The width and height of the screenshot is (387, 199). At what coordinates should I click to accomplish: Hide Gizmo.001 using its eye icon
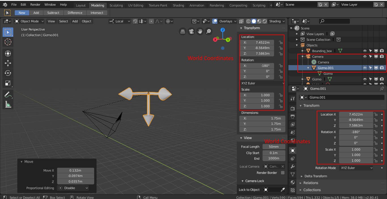pyautogui.click(x=365, y=68)
